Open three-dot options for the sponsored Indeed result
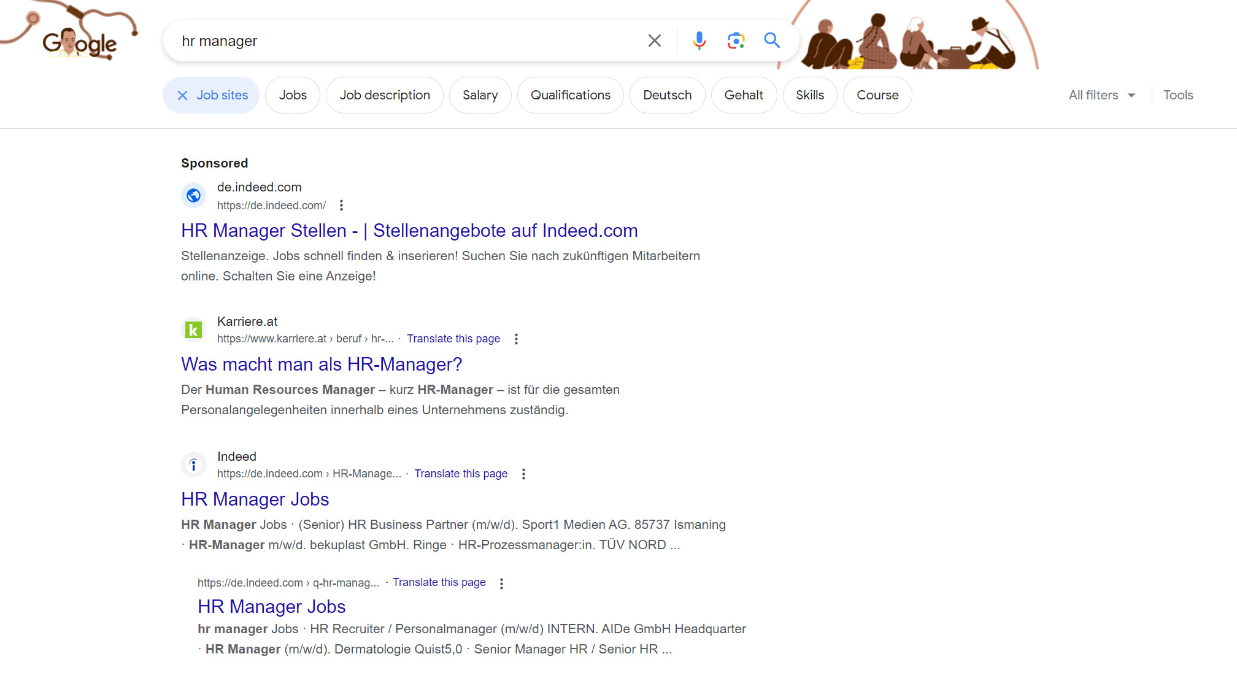 coord(341,206)
